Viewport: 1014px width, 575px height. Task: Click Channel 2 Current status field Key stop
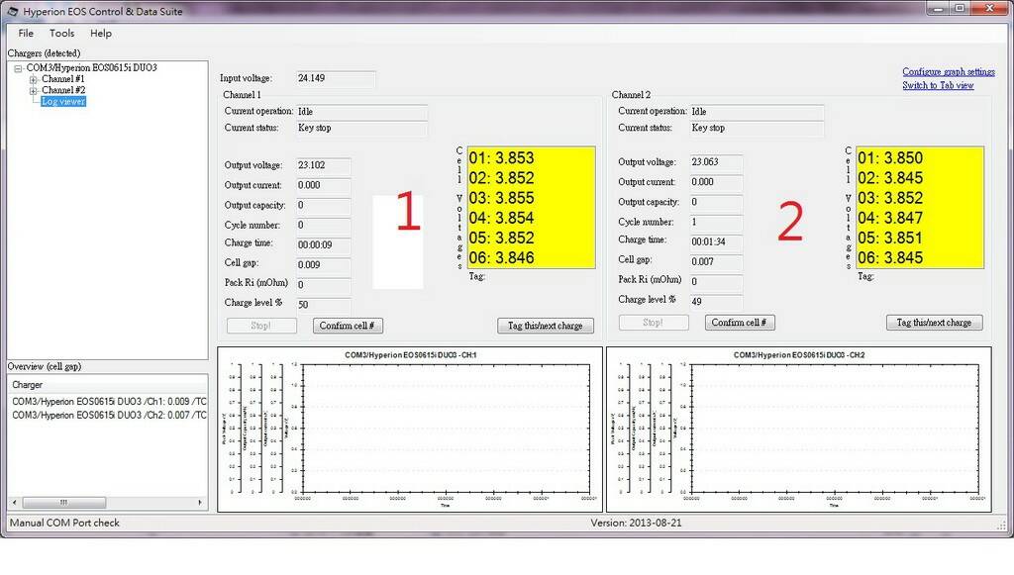pos(757,128)
